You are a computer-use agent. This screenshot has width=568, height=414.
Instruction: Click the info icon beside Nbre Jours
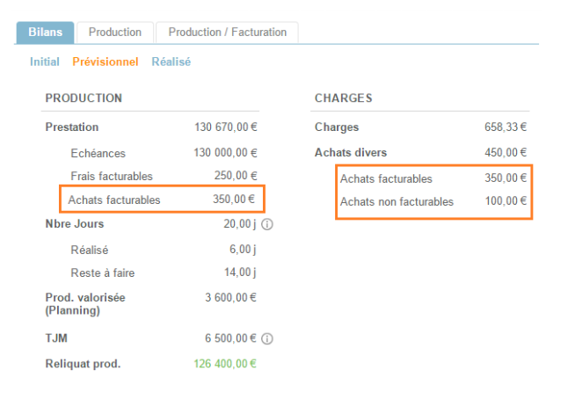[267, 224]
